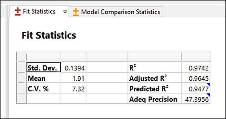The height and width of the screenshot is (119, 226).
Task: Select the Std. Dev. label cell
Action: pos(43,68)
